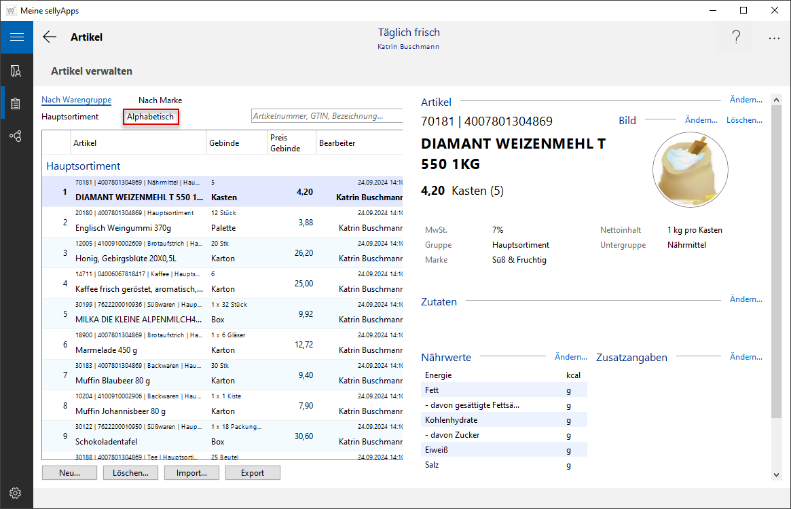Open the hamburger navigation menu
This screenshot has height=509, width=791.
point(16,37)
